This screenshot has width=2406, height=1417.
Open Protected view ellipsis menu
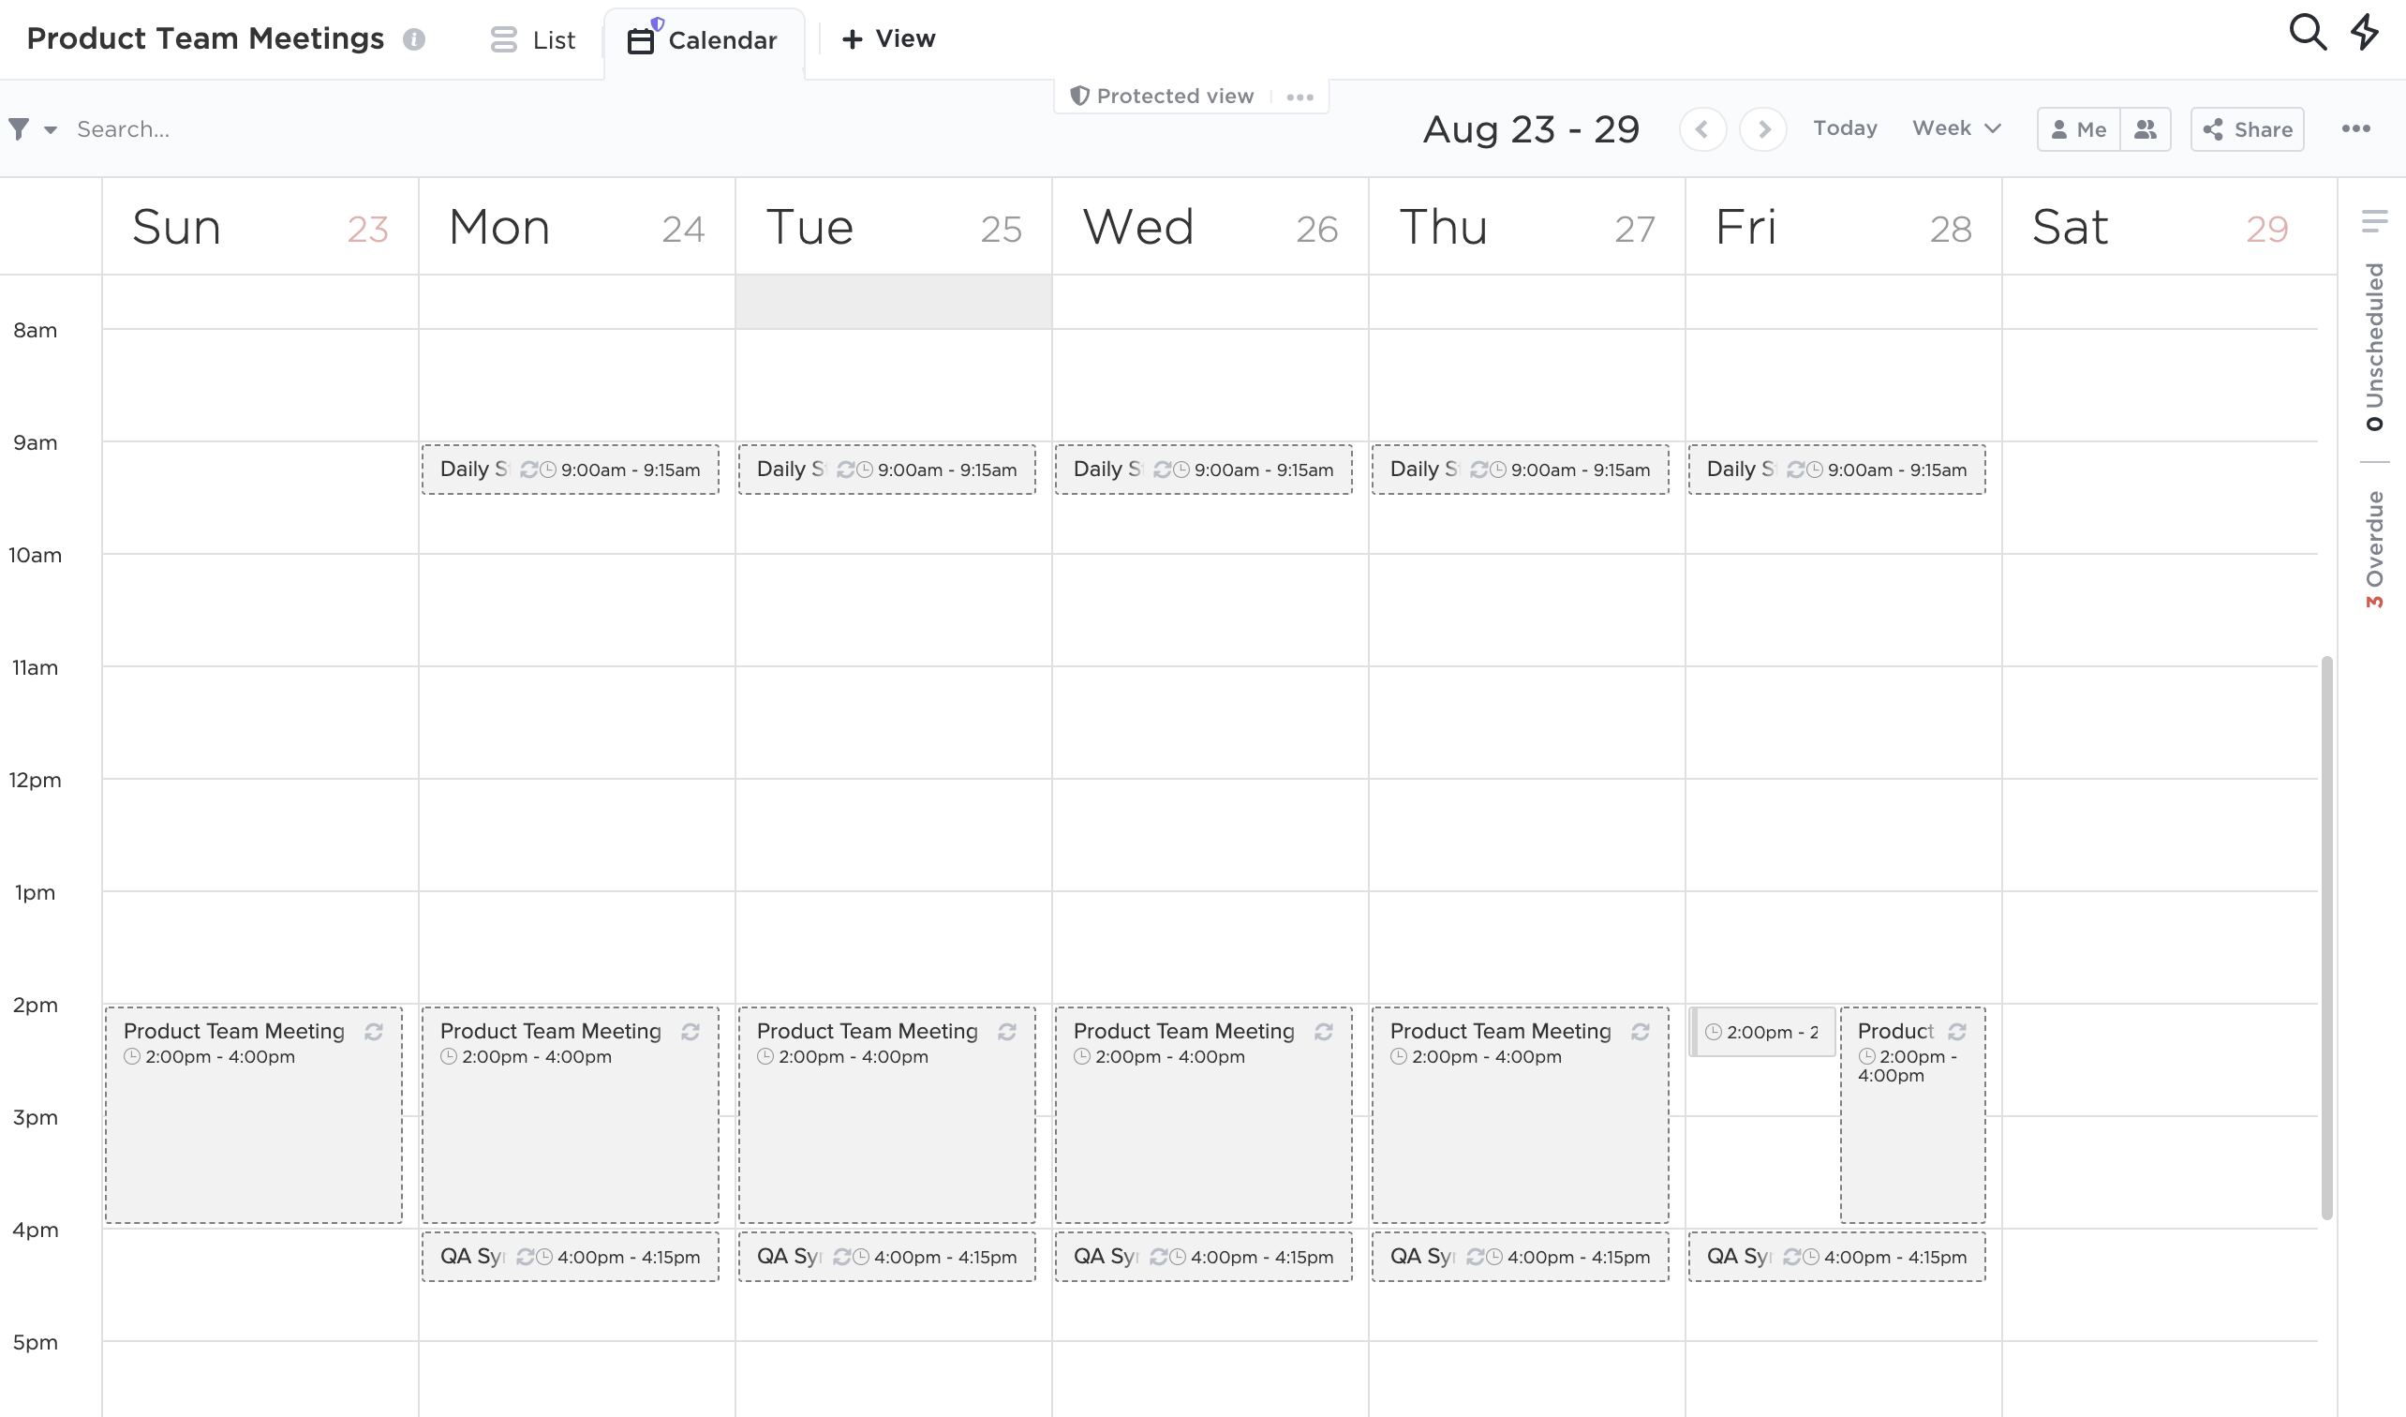pos(1300,97)
